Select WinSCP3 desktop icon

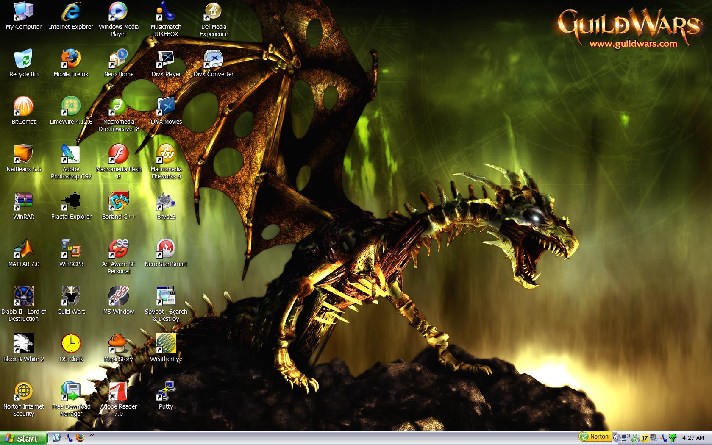click(71, 254)
